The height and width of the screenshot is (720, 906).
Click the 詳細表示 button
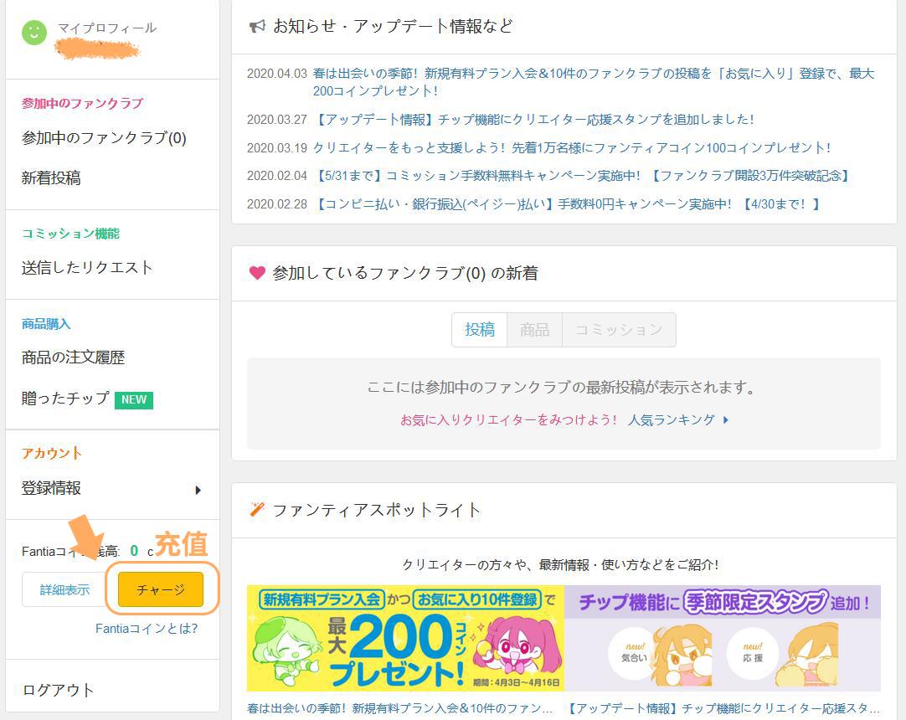coord(64,589)
